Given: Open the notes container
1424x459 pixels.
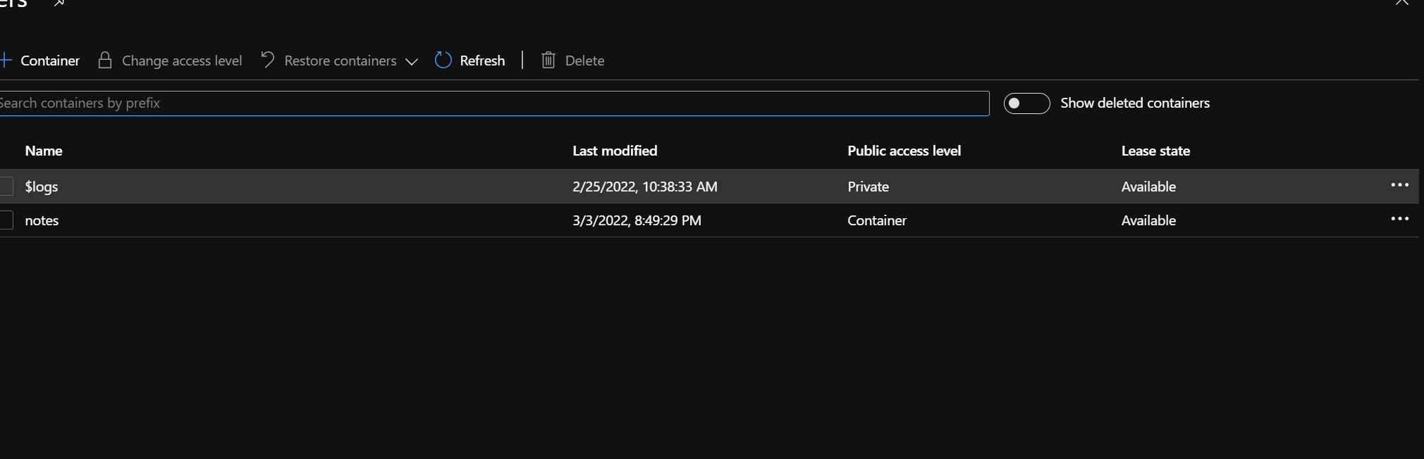Looking at the screenshot, I should [x=42, y=220].
